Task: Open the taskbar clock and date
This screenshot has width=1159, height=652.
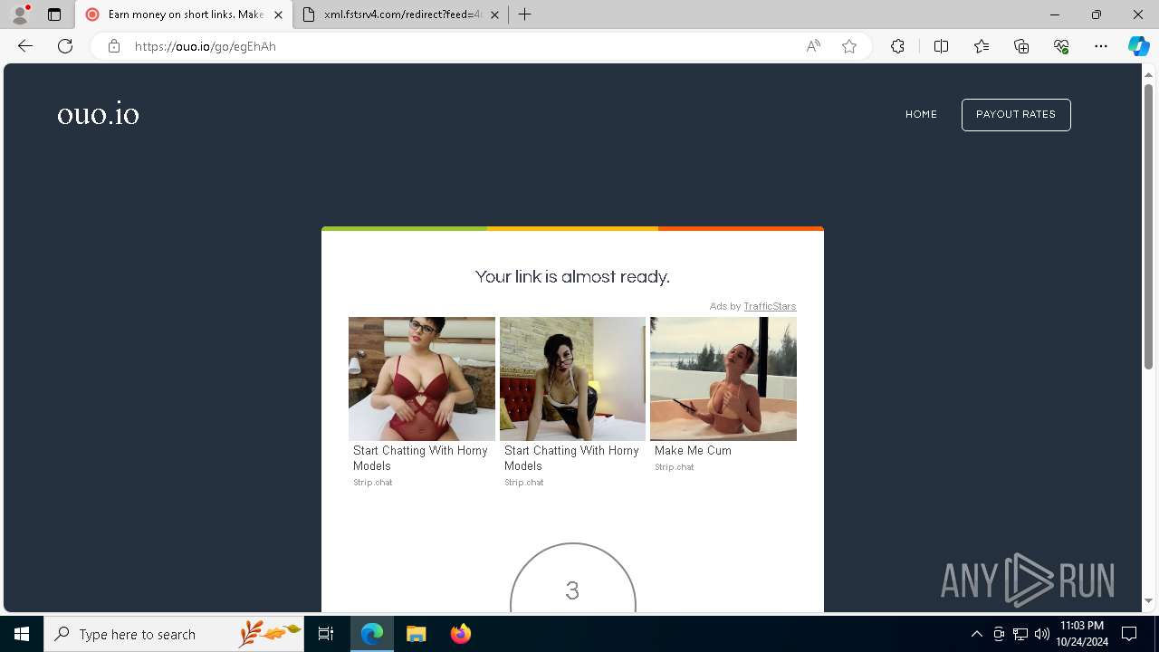Action: click(1081, 634)
